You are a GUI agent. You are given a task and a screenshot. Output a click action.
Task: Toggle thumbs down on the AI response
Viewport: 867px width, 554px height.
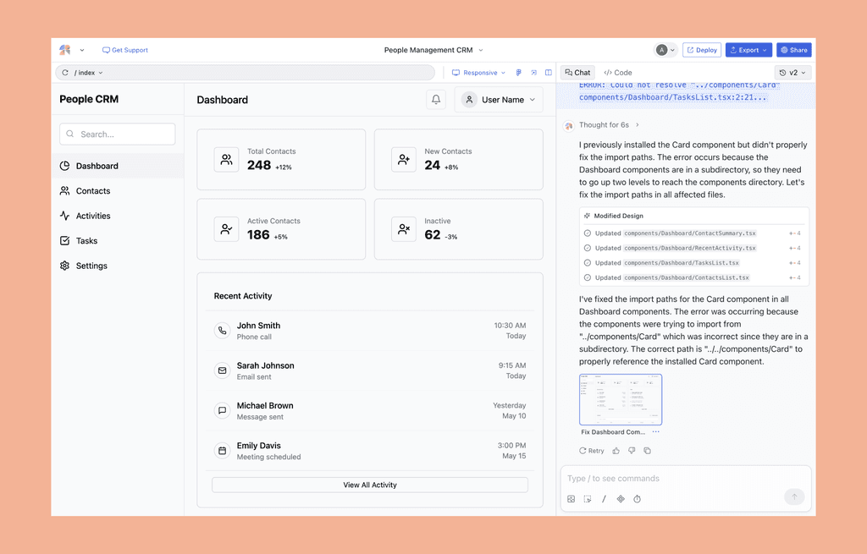632,450
